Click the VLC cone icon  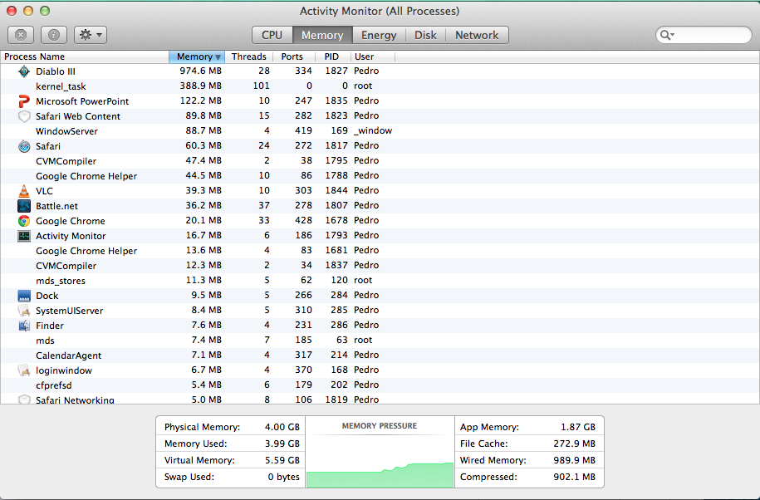tap(24, 191)
